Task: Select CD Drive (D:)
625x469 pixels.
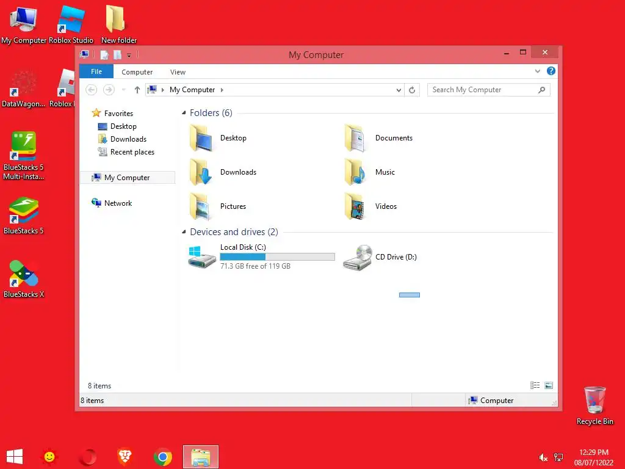Action: click(x=380, y=257)
